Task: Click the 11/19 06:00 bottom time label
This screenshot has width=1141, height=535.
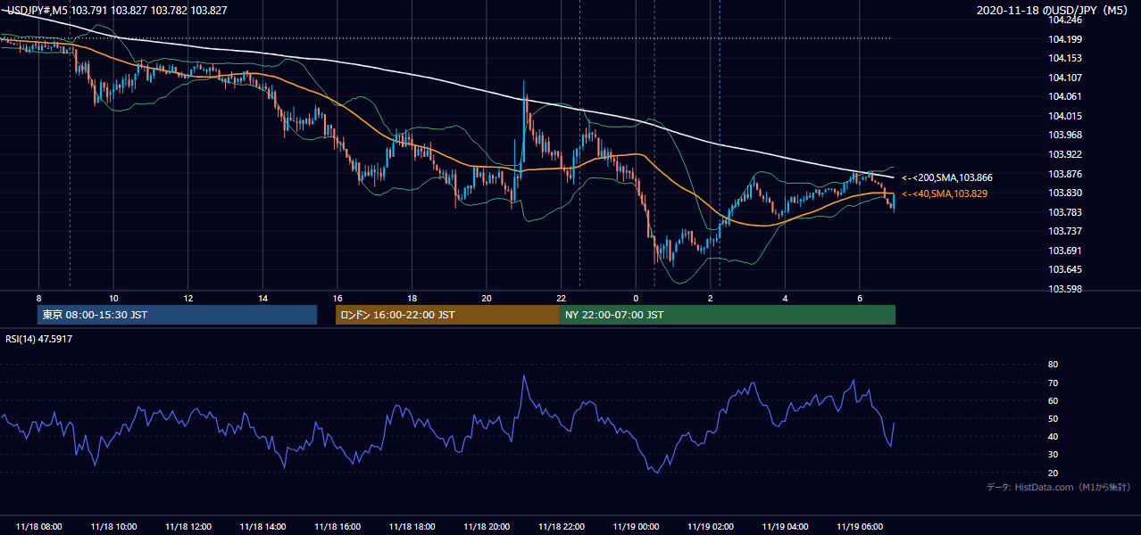Action: [x=859, y=527]
